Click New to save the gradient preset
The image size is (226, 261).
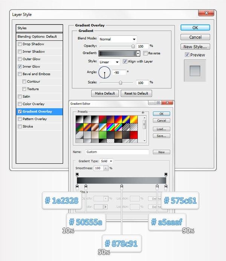(162, 152)
